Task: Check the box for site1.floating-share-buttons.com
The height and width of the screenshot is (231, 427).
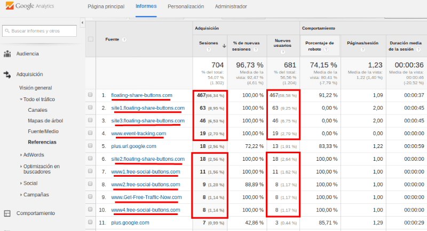Action: (x=90, y=108)
